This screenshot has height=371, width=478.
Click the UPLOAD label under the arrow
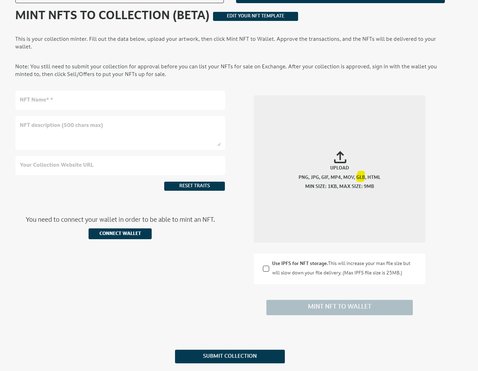339,168
